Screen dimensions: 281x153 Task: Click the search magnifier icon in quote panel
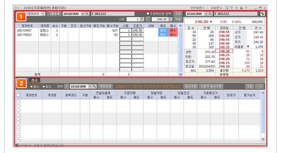coord(210,14)
